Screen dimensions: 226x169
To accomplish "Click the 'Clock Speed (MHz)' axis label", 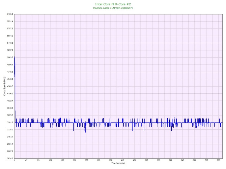I will click(4, 86).
